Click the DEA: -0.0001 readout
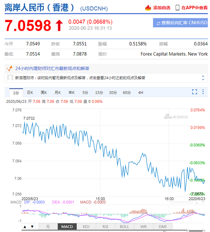 (63, 202)
